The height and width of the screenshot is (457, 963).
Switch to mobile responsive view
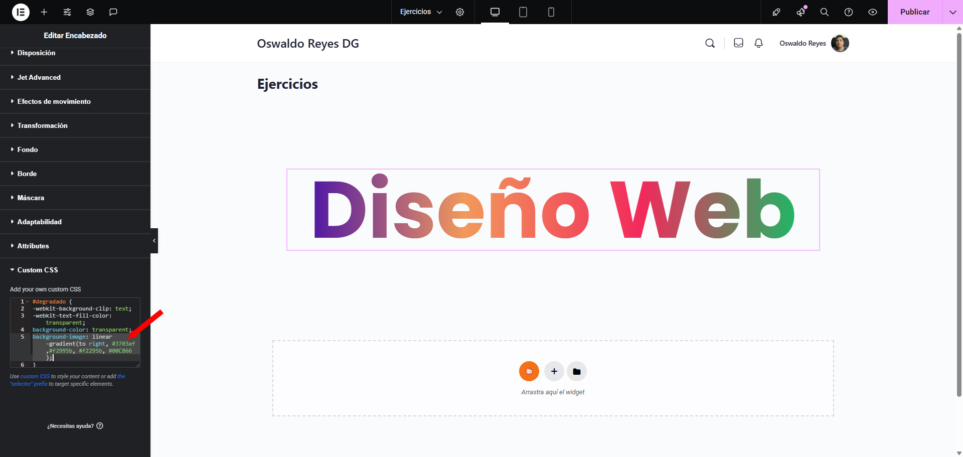[x=551, y=12]
